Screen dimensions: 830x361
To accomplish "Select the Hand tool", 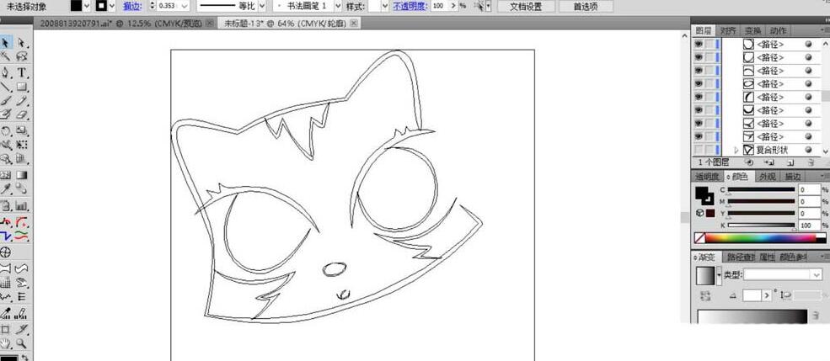I will pyautogui.click(x=6, y=344).
